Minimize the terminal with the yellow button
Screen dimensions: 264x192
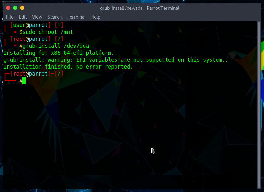tap(22, 8)
